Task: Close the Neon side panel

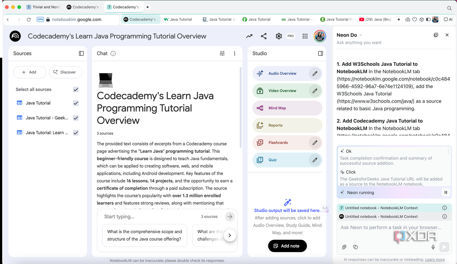Action: 447,35
